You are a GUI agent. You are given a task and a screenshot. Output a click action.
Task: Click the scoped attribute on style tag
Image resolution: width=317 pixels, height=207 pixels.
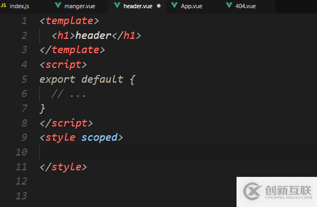click(x=99, y=138)
